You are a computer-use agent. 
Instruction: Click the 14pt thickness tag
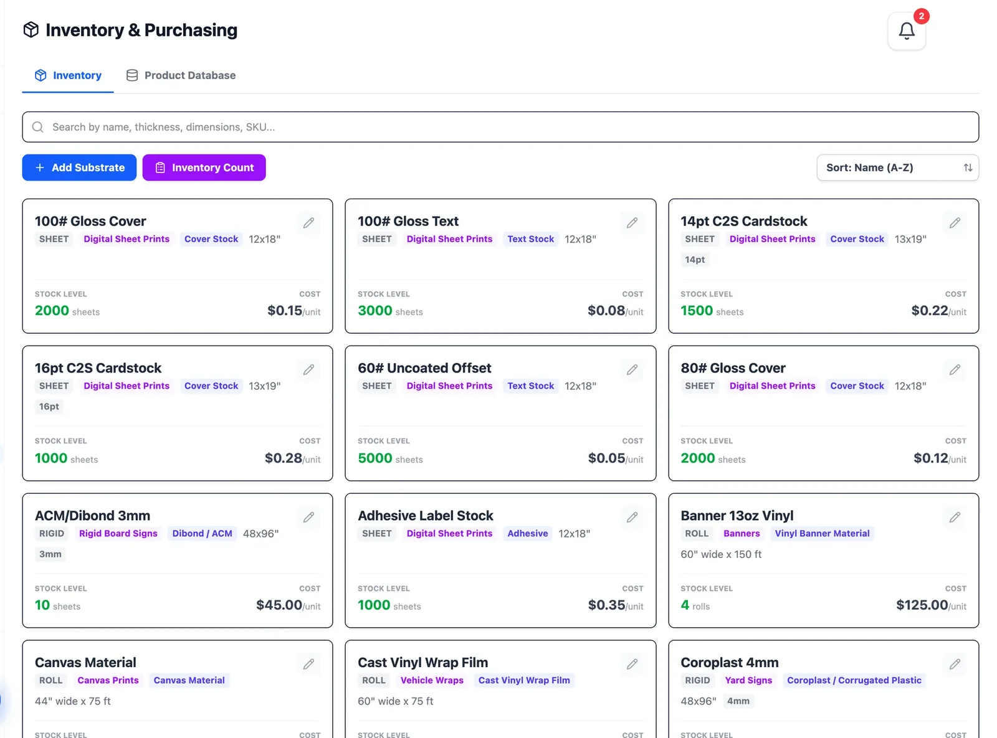tap(695, 260)
